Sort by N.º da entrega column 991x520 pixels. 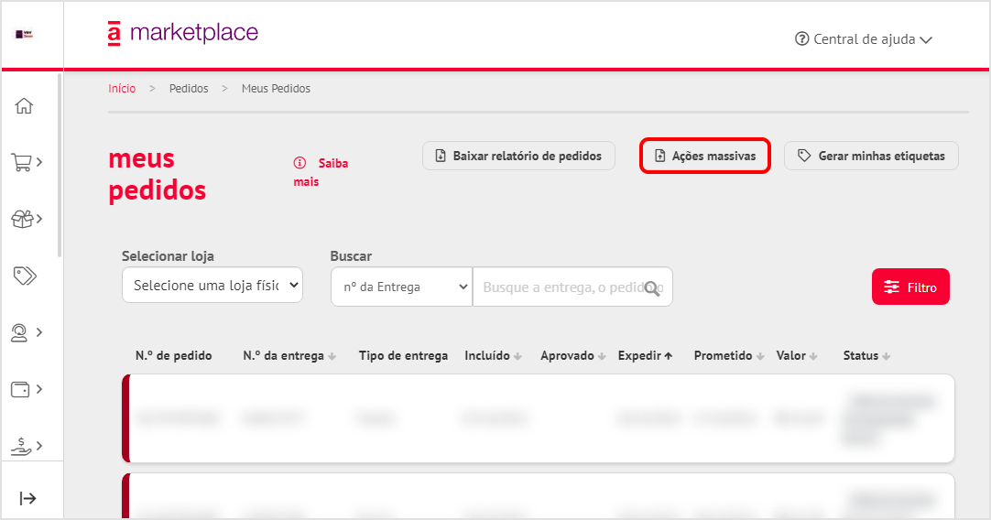tap(289, 356)
